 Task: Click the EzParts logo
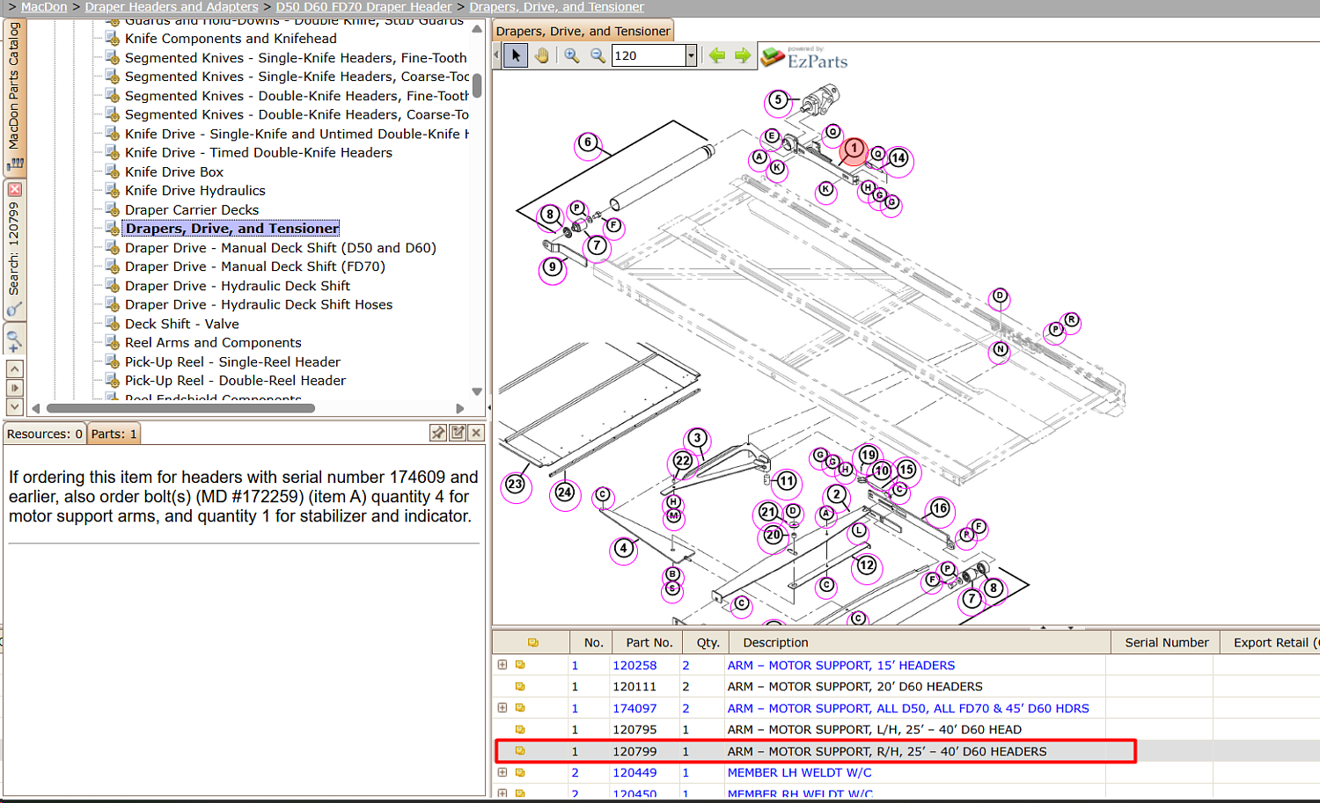[x=804, y=57]
